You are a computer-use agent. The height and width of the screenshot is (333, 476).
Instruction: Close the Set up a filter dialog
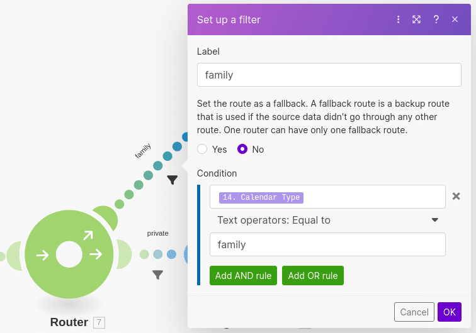click(455, 19)
